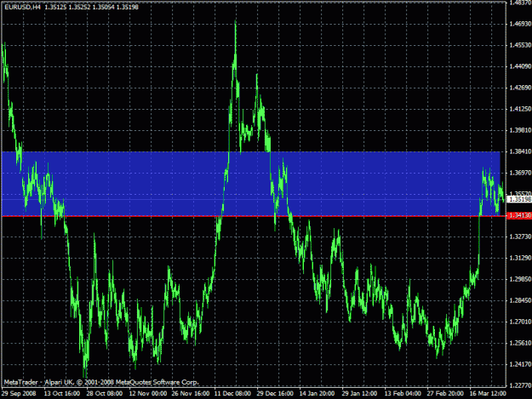Screen dimensions: 532x399
Task: Click the 29 Jan 12:00 time label
Action: (x=360, y=394)
